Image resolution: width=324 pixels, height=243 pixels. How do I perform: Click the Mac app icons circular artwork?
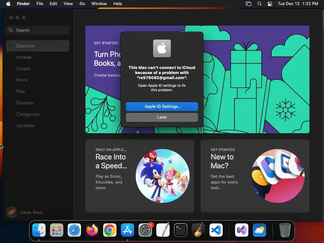tap(278, 176)
